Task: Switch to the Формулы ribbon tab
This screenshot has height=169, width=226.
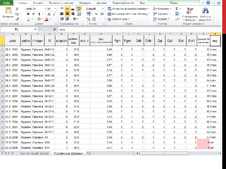Action: click(x=85, y=2)
